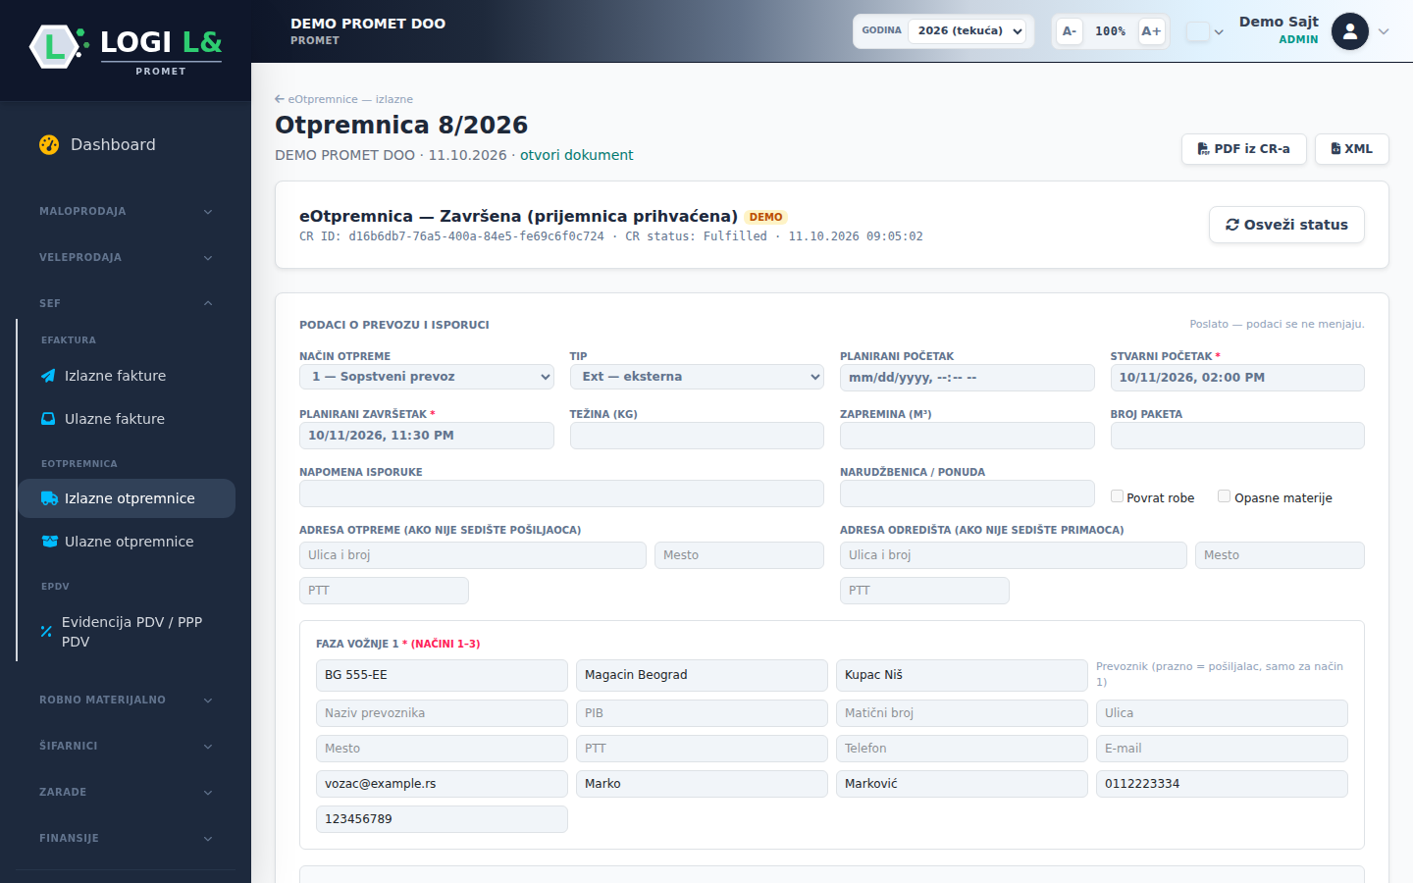Image resolution: width=1413 pixels, height=883 pixels.
Task: Click the user avatar icon
Action: click(1350, 31)
